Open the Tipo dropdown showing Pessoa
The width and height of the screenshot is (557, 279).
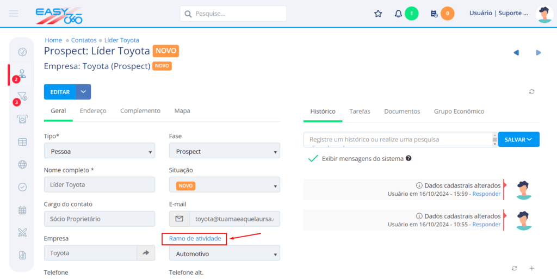click(100, 151)
